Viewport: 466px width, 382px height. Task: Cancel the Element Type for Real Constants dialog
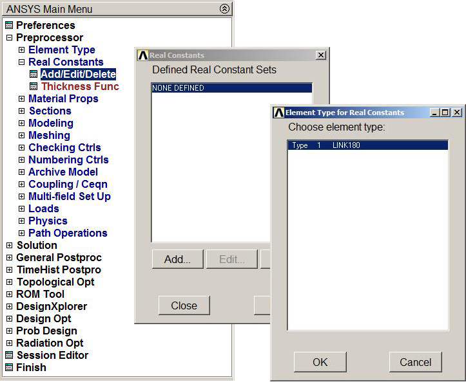(x=415, y=362)
